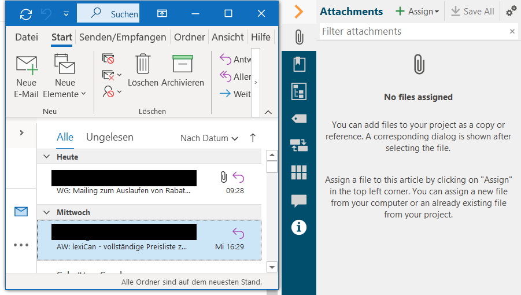Switch to the Senden/Empfangen ribbon tab

[x=123, y=37]
